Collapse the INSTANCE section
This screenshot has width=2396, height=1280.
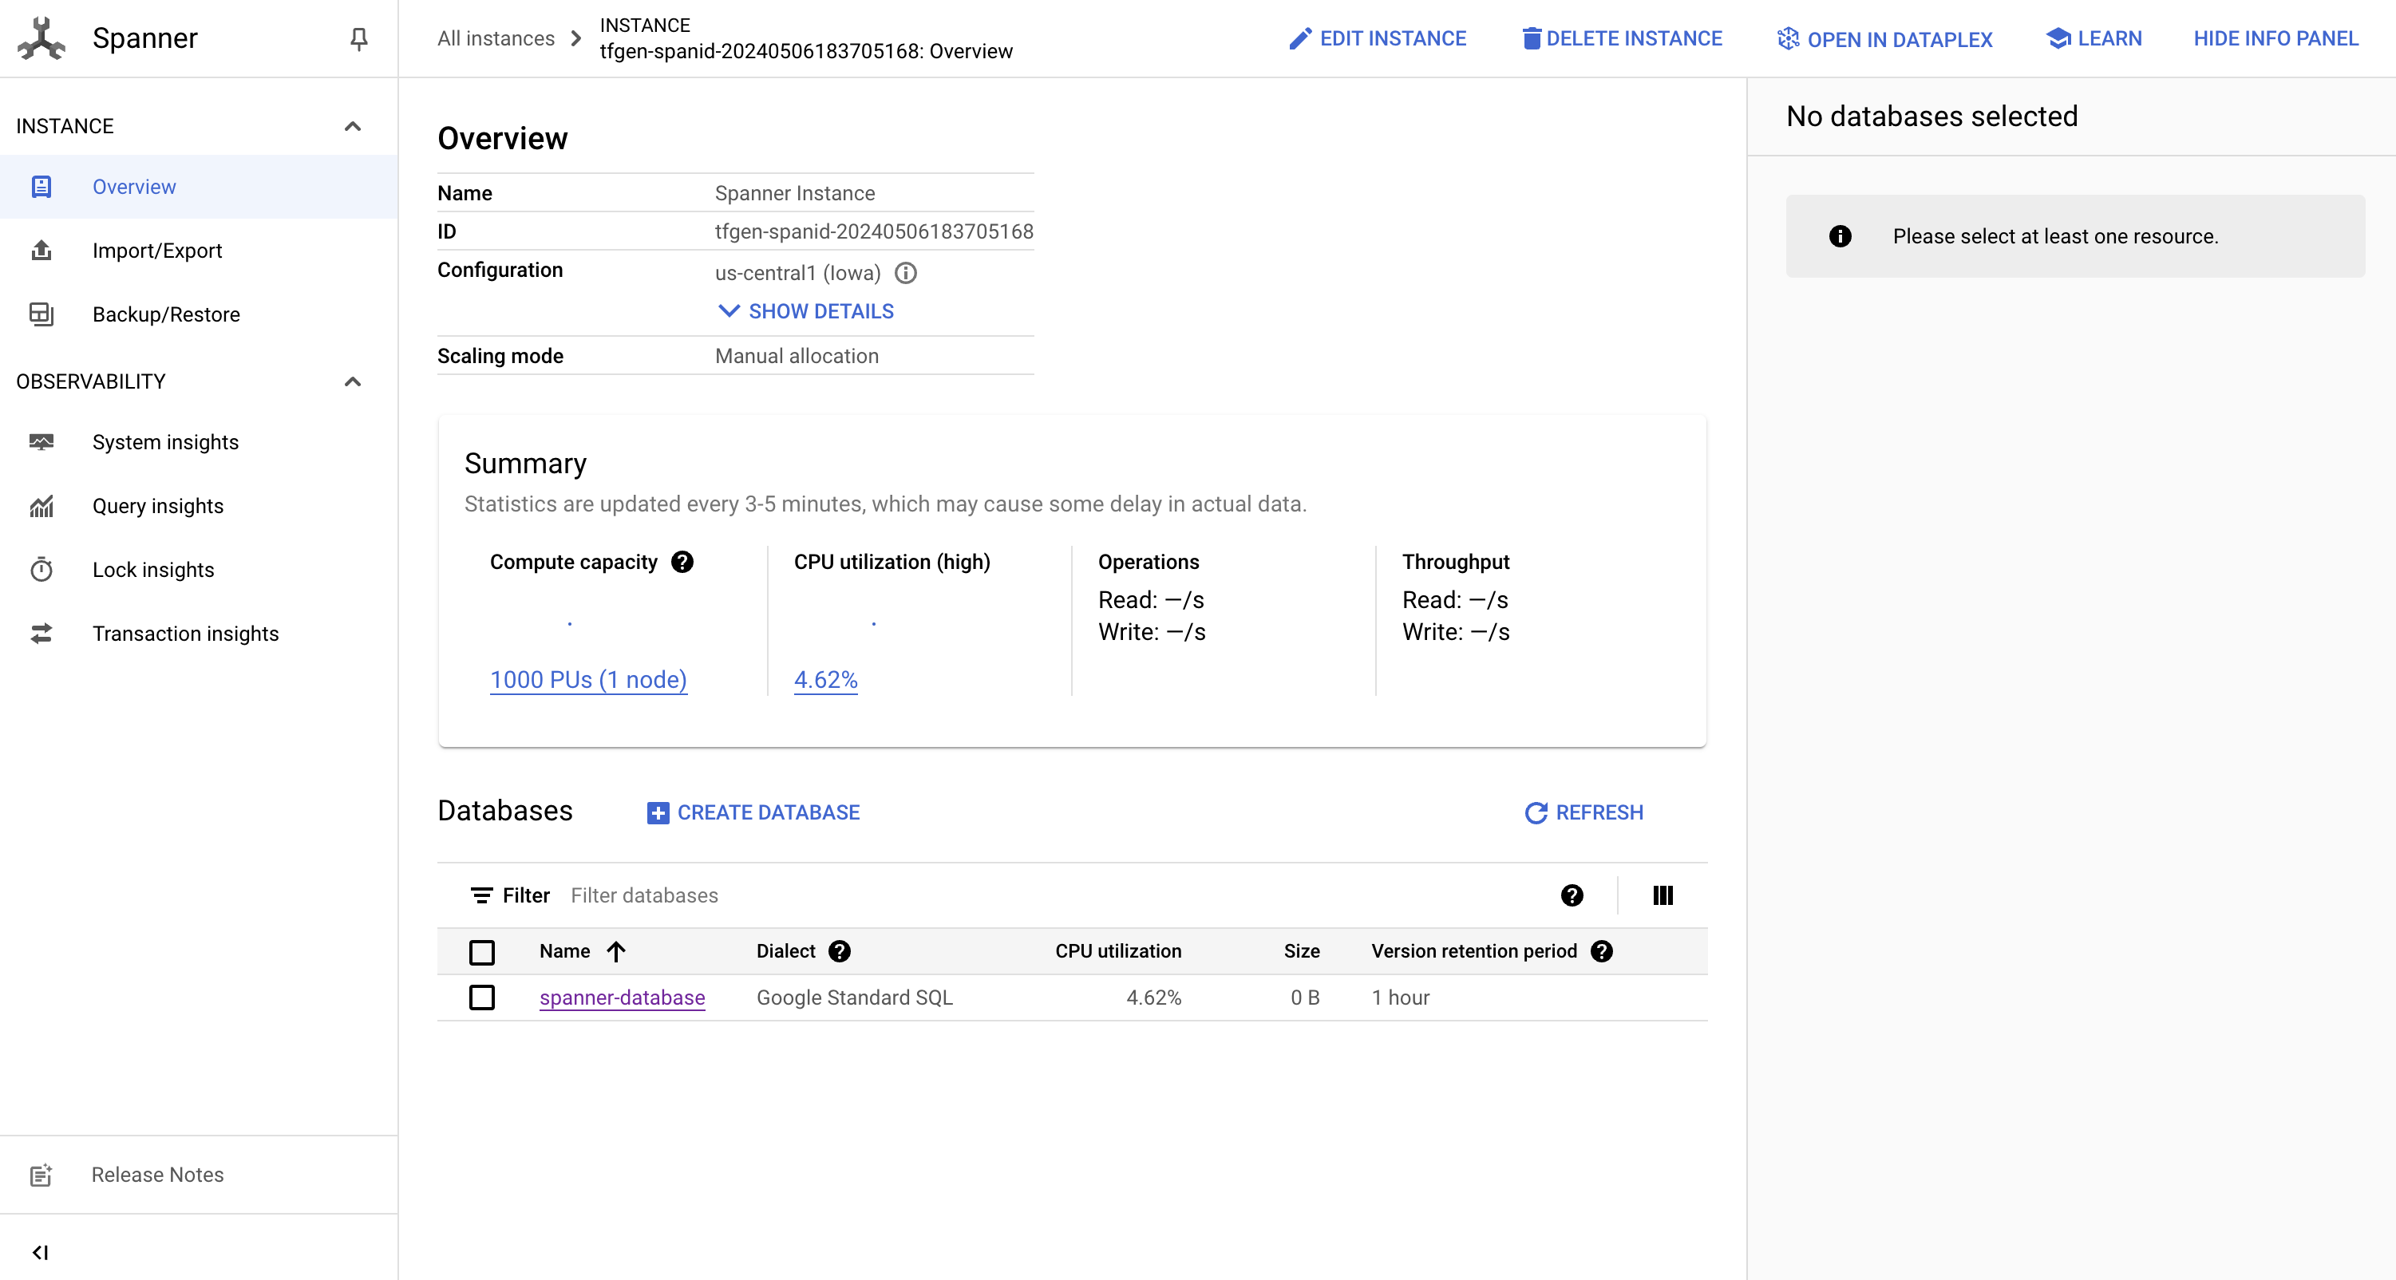pos(353,125)
